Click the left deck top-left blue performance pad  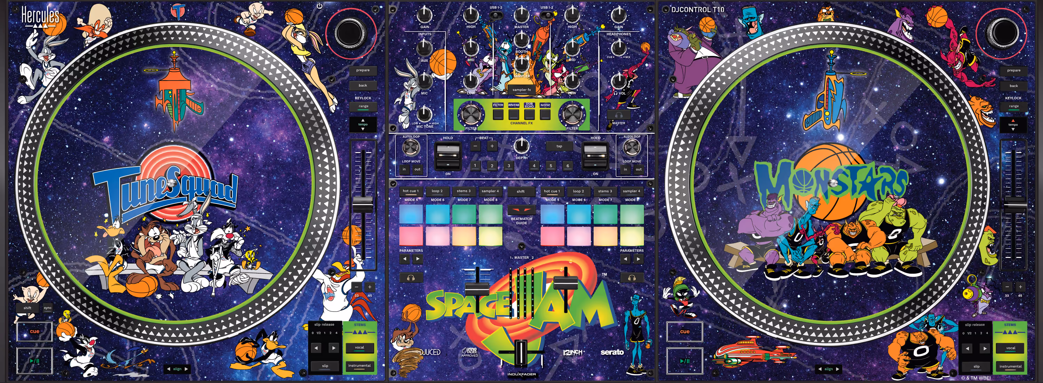coord(411,214)
